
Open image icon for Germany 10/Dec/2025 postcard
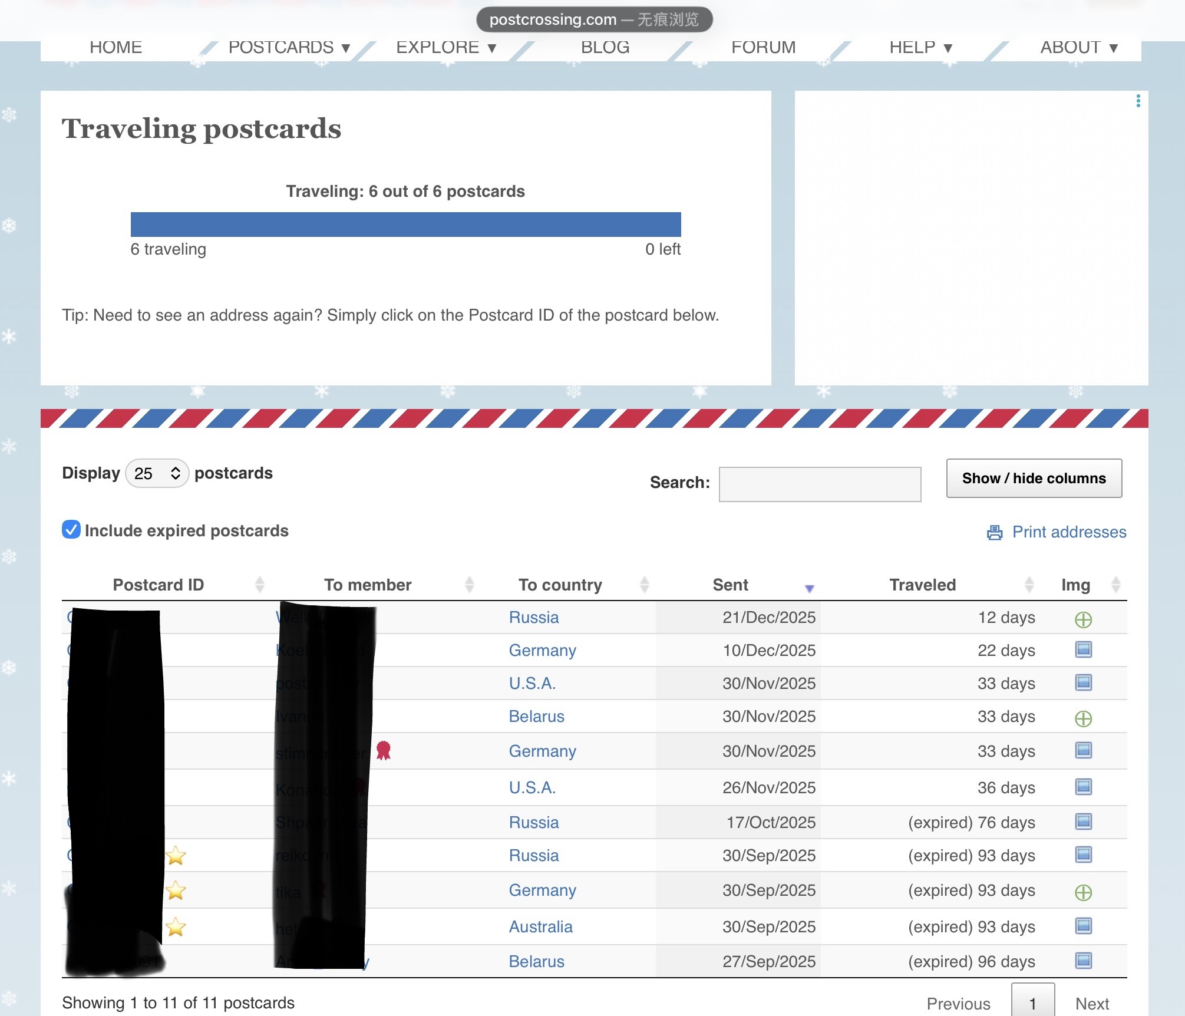coord(1083,650)
